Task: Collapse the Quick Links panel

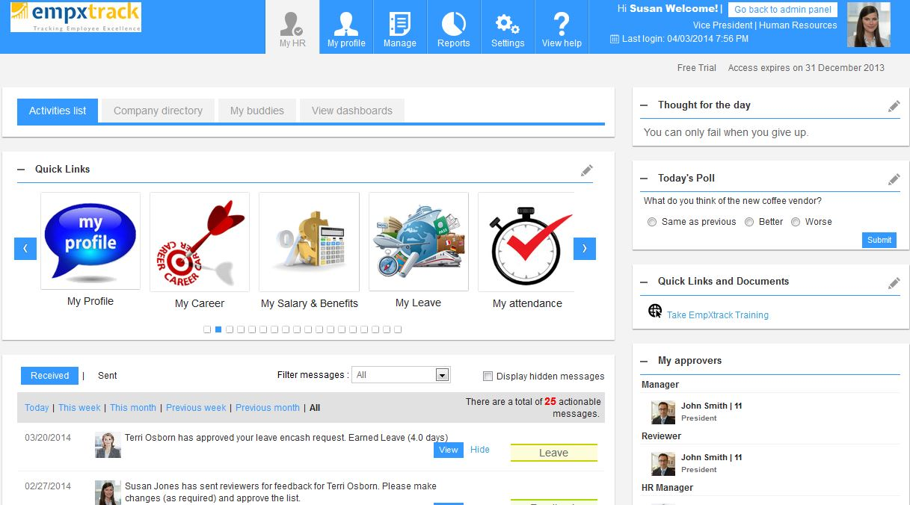Action: pos(22,169)
